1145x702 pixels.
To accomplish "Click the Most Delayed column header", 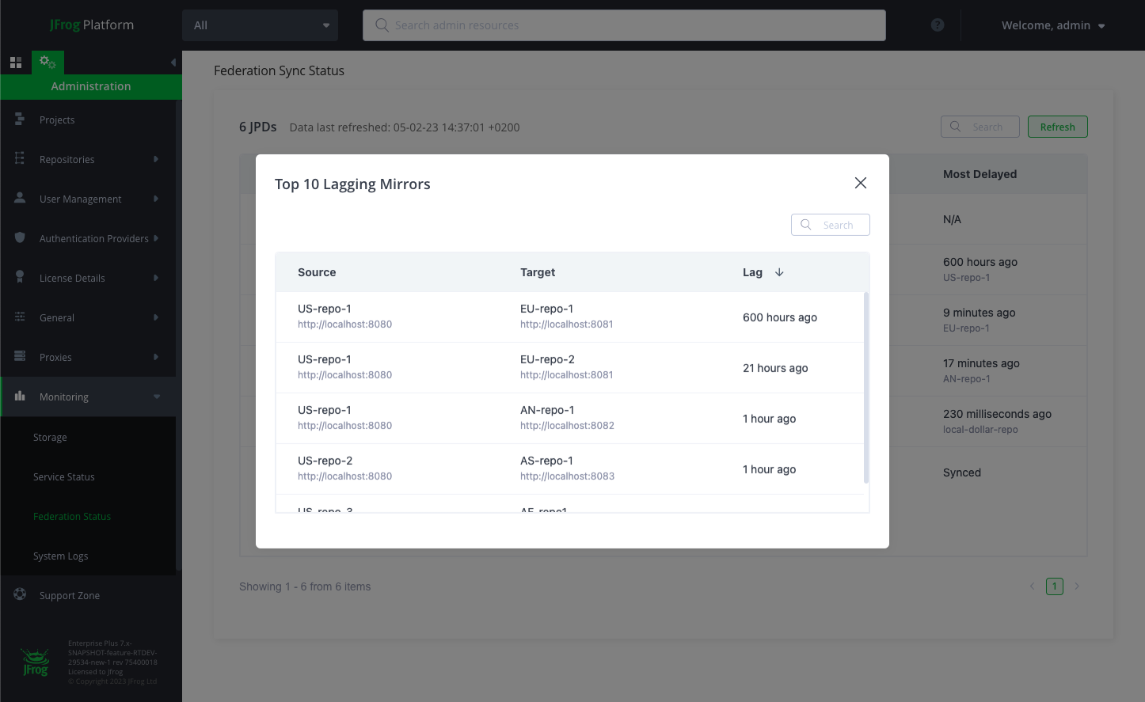I will pos(980,174).
